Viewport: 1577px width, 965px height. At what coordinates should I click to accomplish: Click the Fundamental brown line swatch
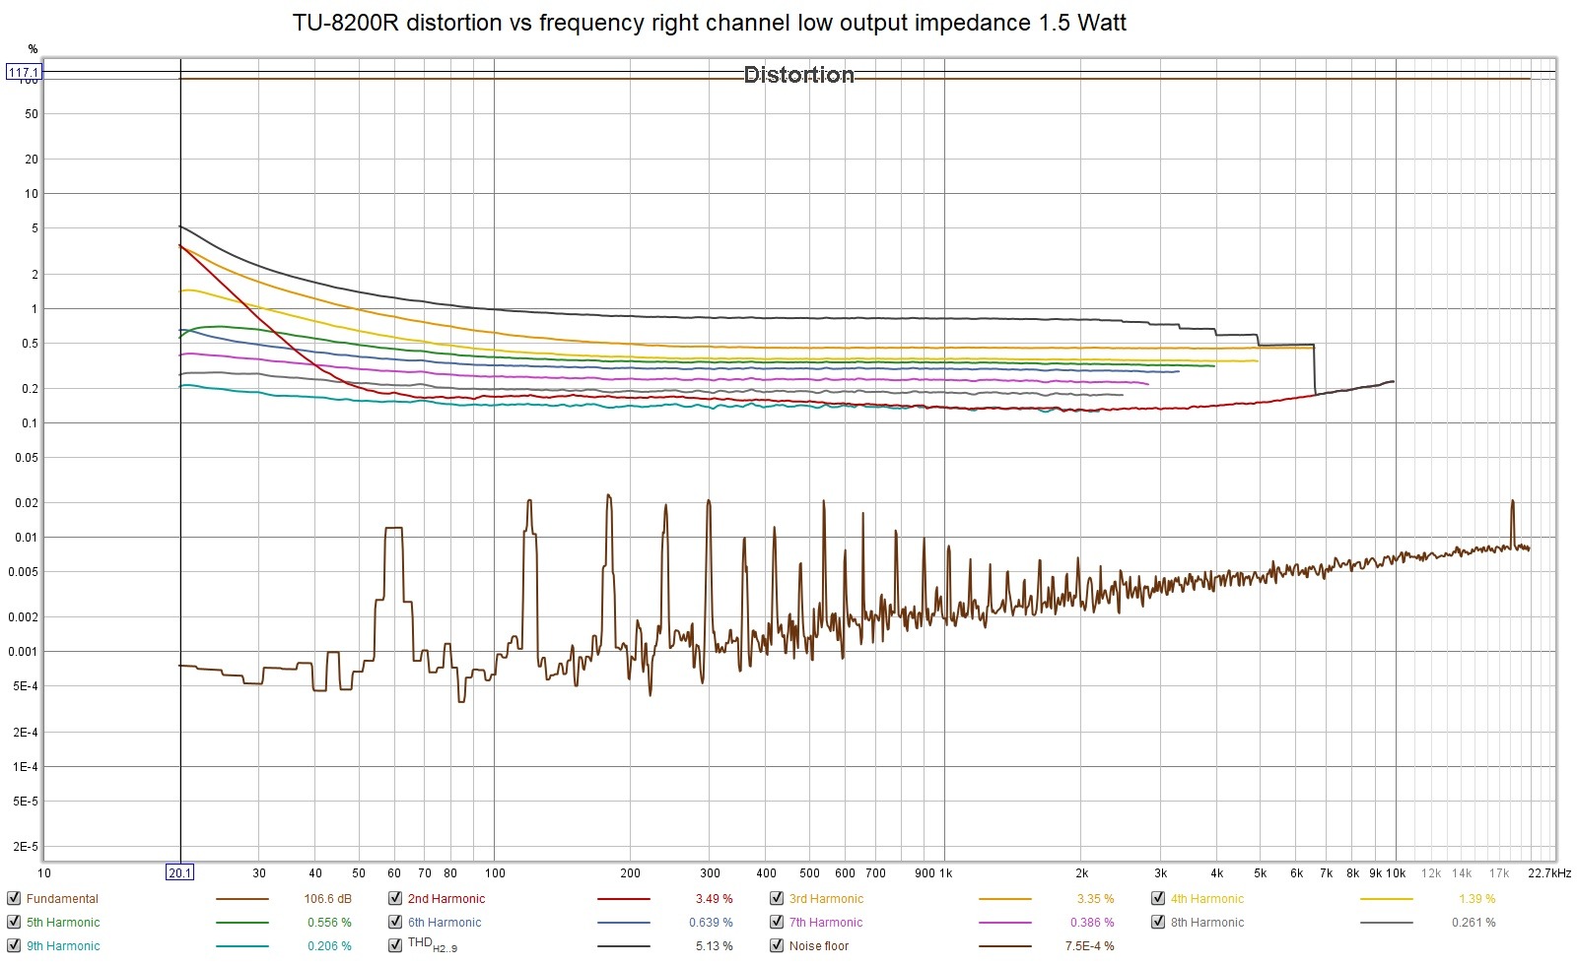tap(242, 899)
